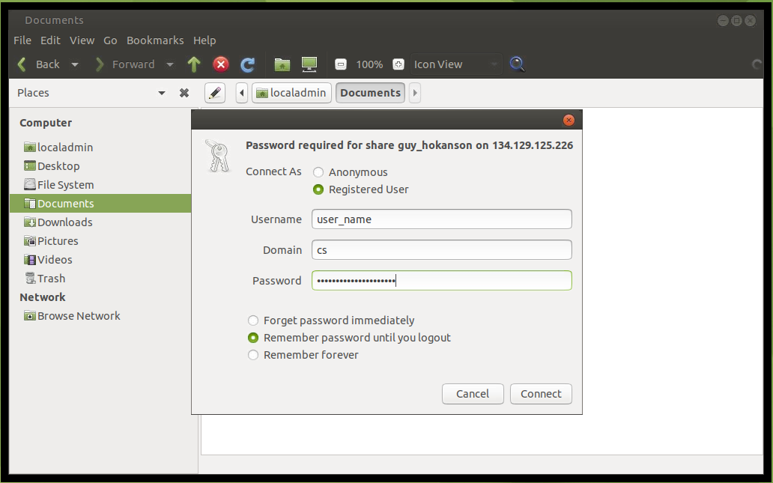Select the Anonymous radio option

(x=319, y=172)
